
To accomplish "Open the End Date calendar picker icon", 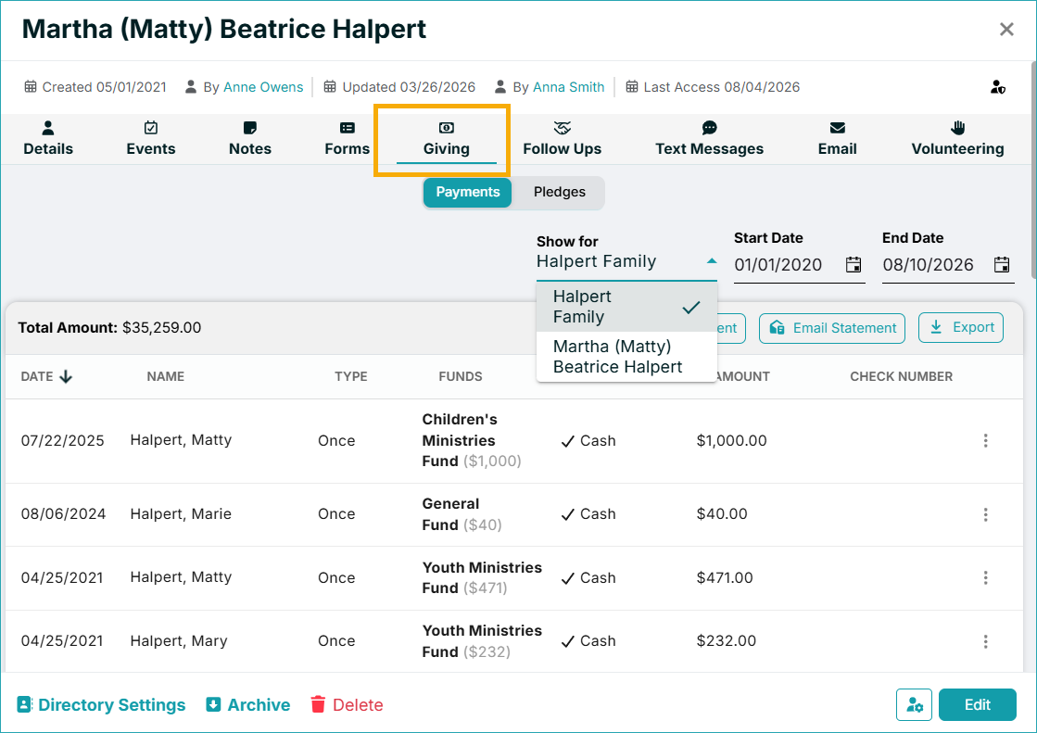I will click(x=1001, y=265).
